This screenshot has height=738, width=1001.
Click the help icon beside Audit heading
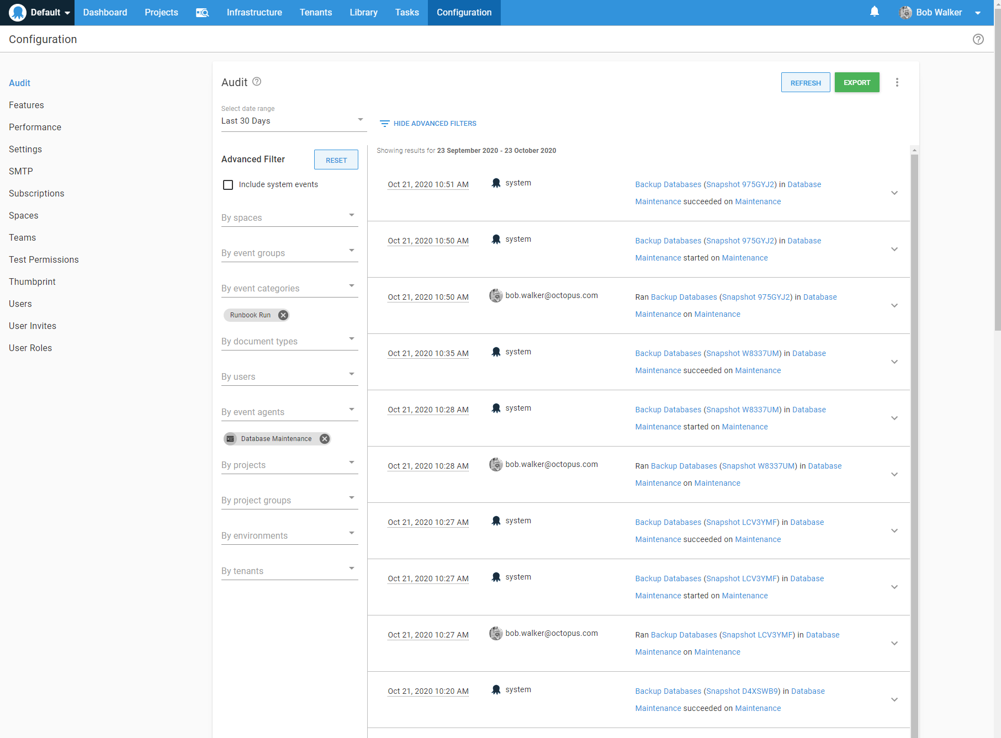coord(257,82)
